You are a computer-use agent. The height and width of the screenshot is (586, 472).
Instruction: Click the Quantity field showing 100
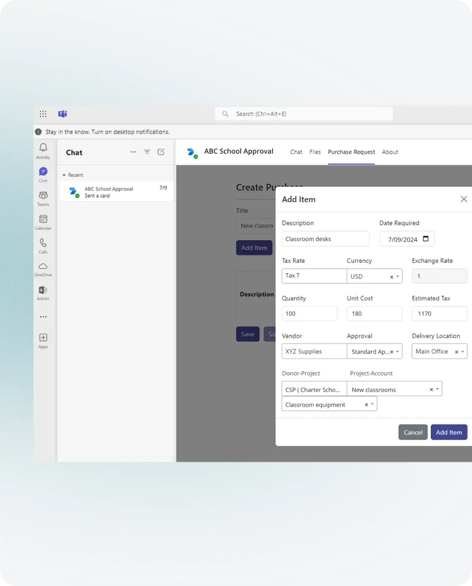[309, 314]
